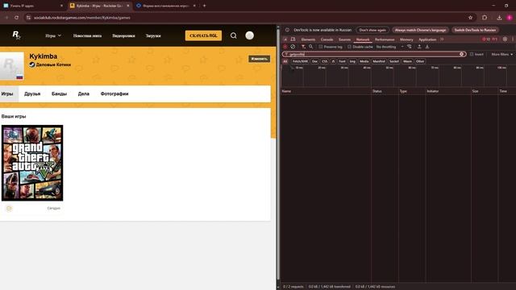Click the Изменить profile button
The height and width of the screenshot is (290, 516).
[x=260, y=59]
